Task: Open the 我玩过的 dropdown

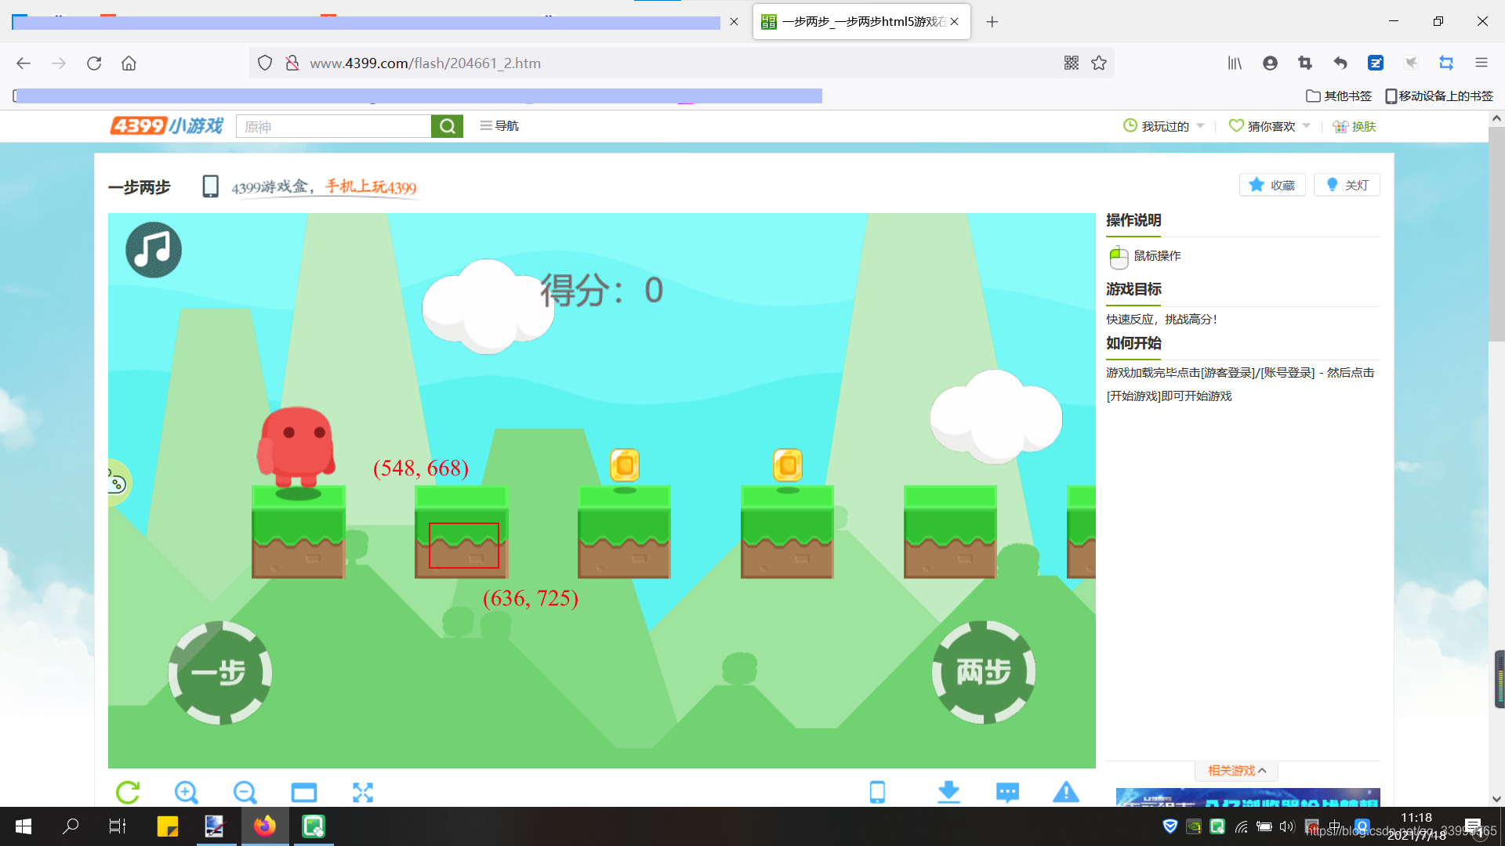Action: click(1164, 126)
